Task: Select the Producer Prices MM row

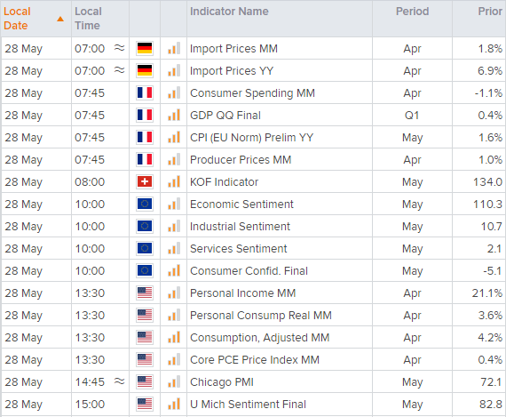Action: coord(253,160)
